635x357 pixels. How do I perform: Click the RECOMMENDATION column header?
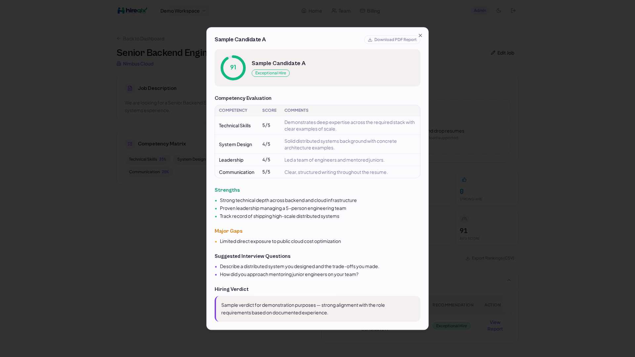pyautogui.click(x=453, y=305)
